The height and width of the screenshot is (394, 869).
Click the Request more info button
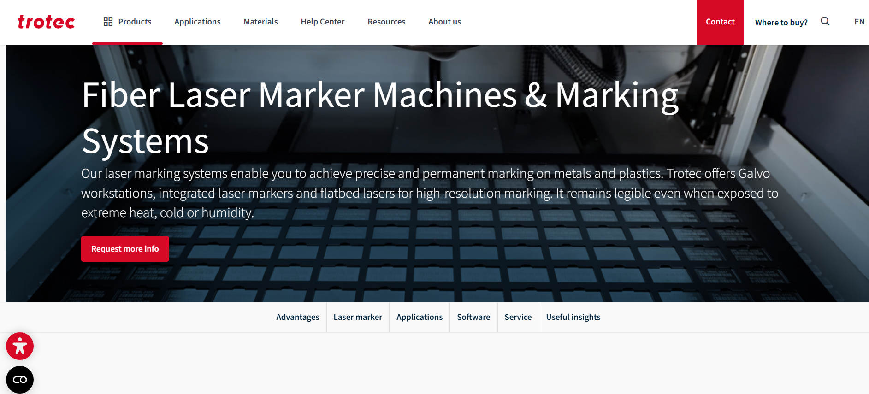(125, 249)
